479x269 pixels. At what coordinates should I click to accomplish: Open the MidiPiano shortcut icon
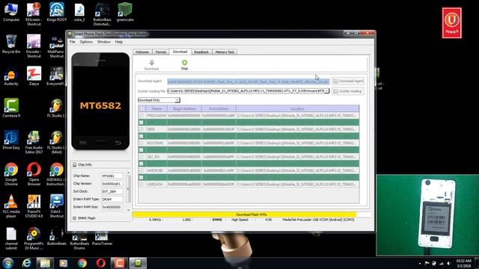56,46
